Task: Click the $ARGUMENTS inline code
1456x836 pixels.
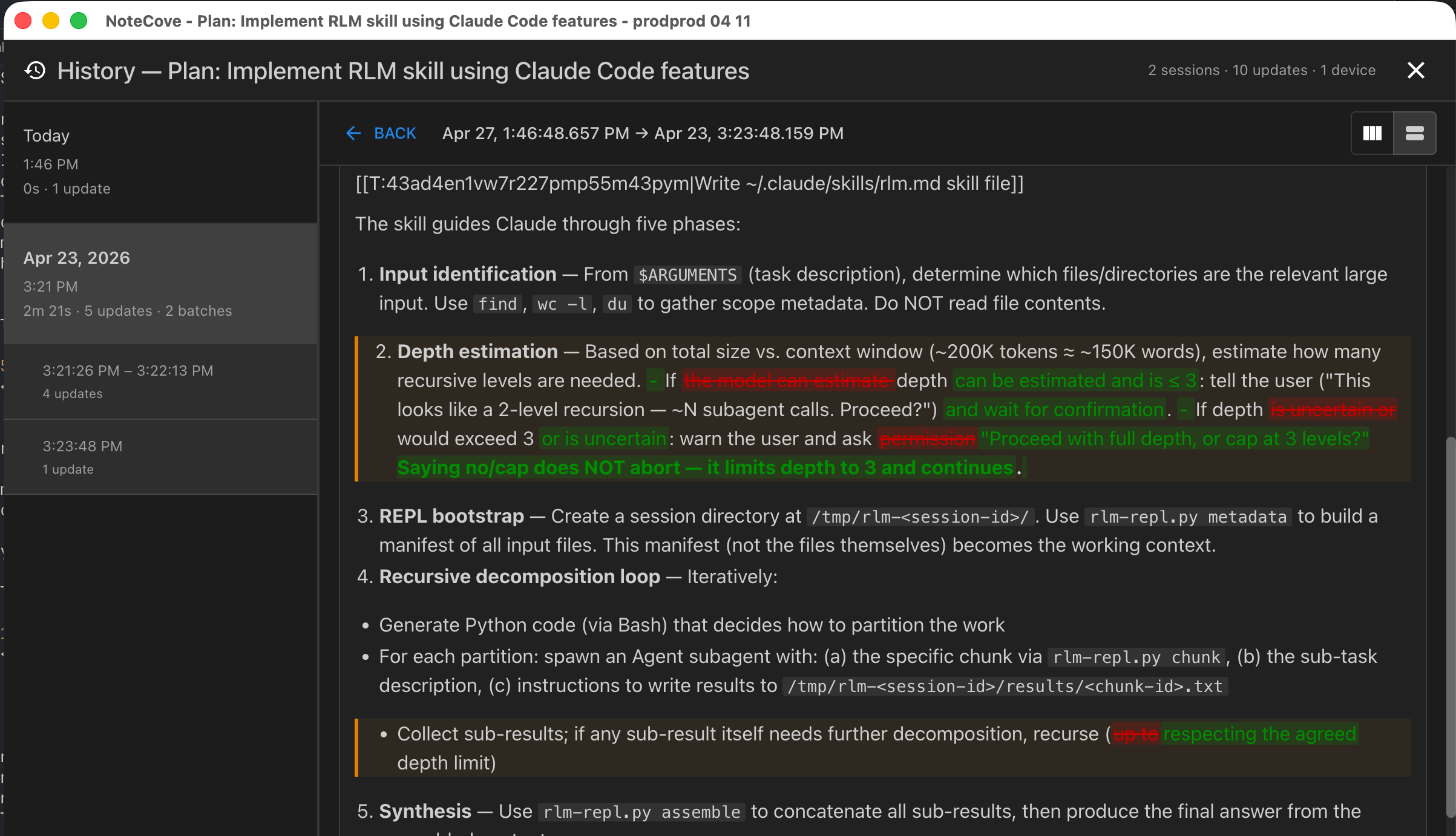Action: (x=687, y=275)
